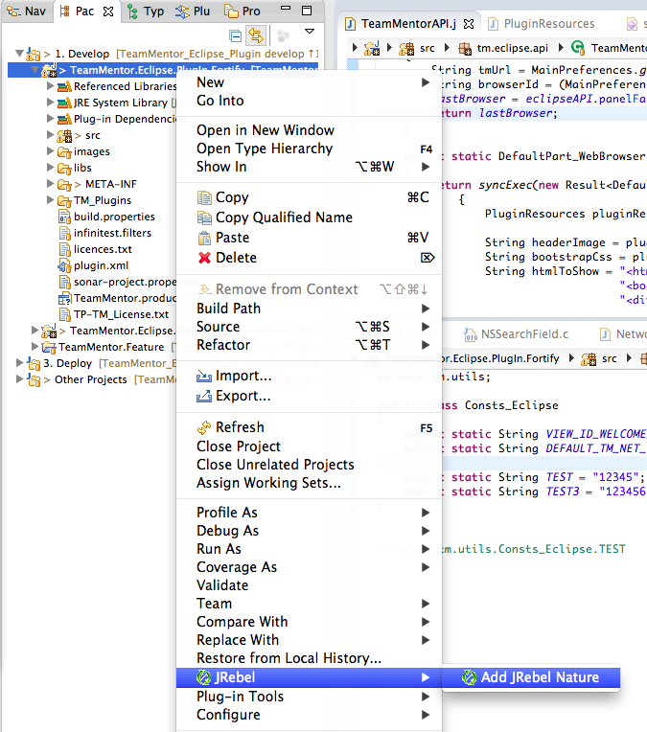Click the Paste clipboard icon
The width and height of the screenshot is (647, 732).
tap(203, 238)
